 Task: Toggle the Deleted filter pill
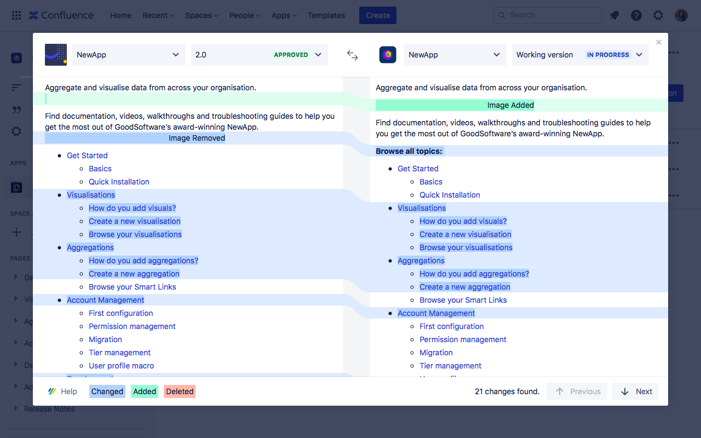[179, 391]
